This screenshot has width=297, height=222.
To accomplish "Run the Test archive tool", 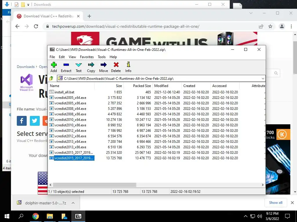I will (x=79, y=67).
